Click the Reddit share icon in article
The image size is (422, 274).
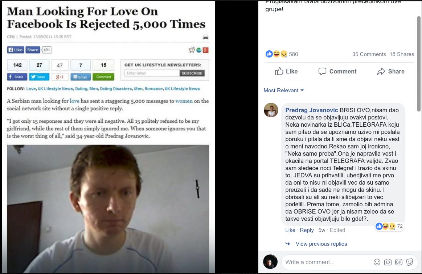192,50
